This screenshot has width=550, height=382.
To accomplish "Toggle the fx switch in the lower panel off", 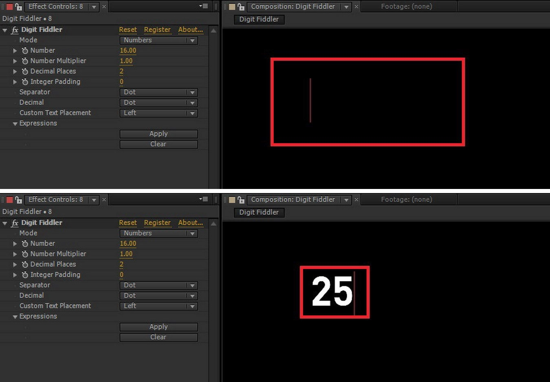I will [15, 222].
